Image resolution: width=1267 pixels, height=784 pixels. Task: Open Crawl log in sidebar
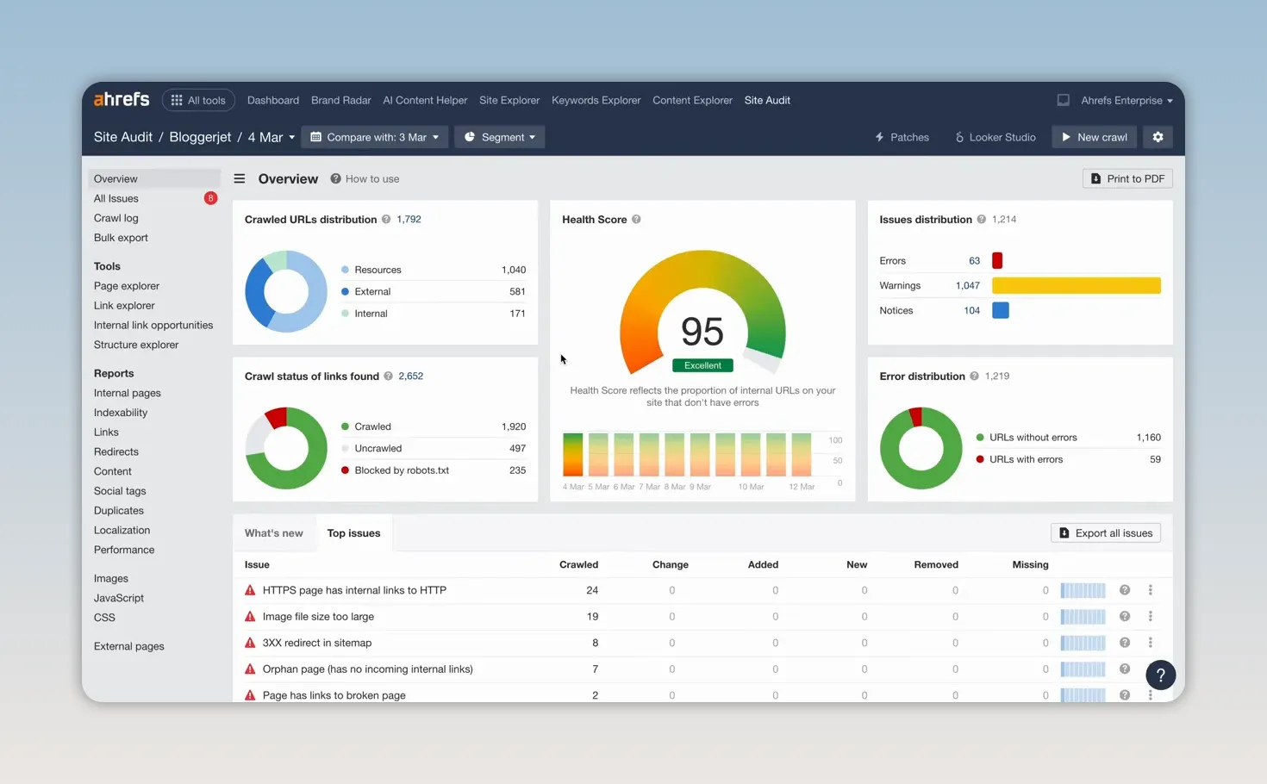click(x=116, y=218)
